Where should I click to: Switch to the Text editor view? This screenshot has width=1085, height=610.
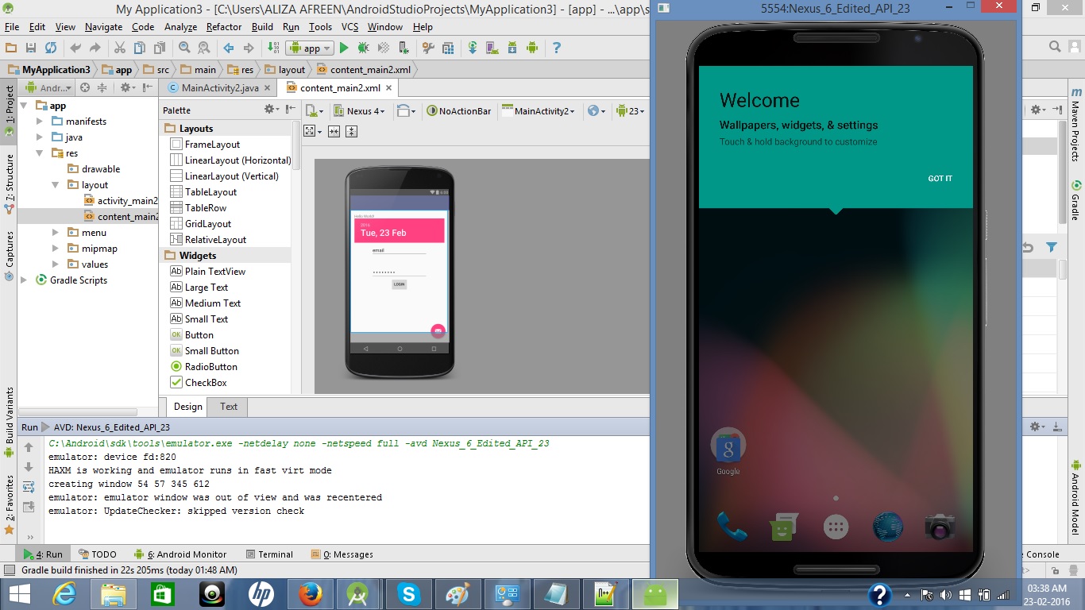[x=229, y=407]
